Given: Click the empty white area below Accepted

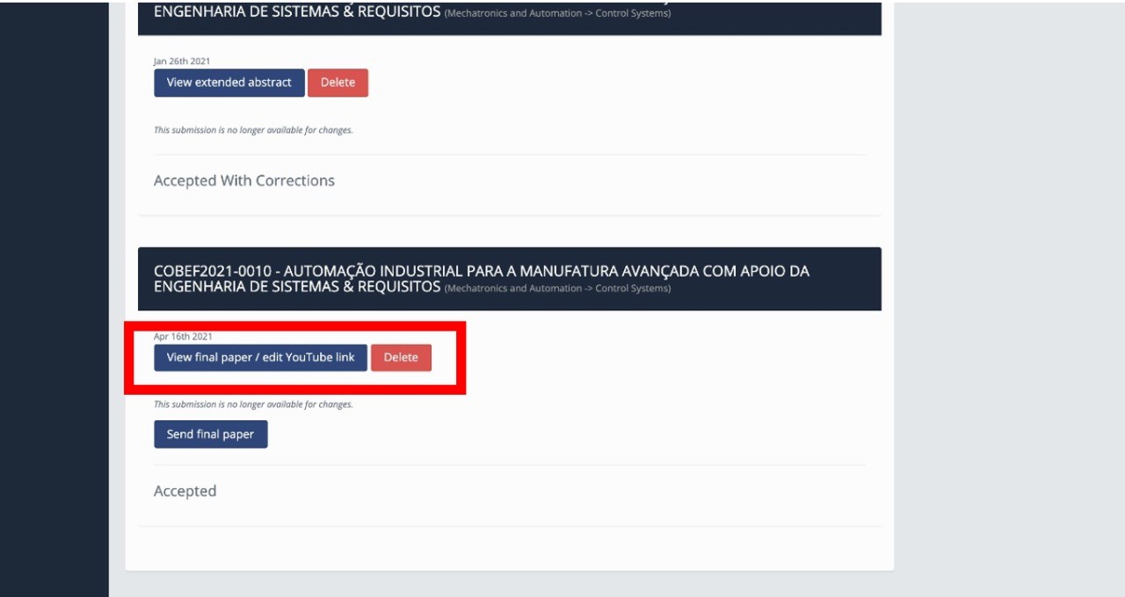Looking at the screenshot, I should [x=510, y=549].
